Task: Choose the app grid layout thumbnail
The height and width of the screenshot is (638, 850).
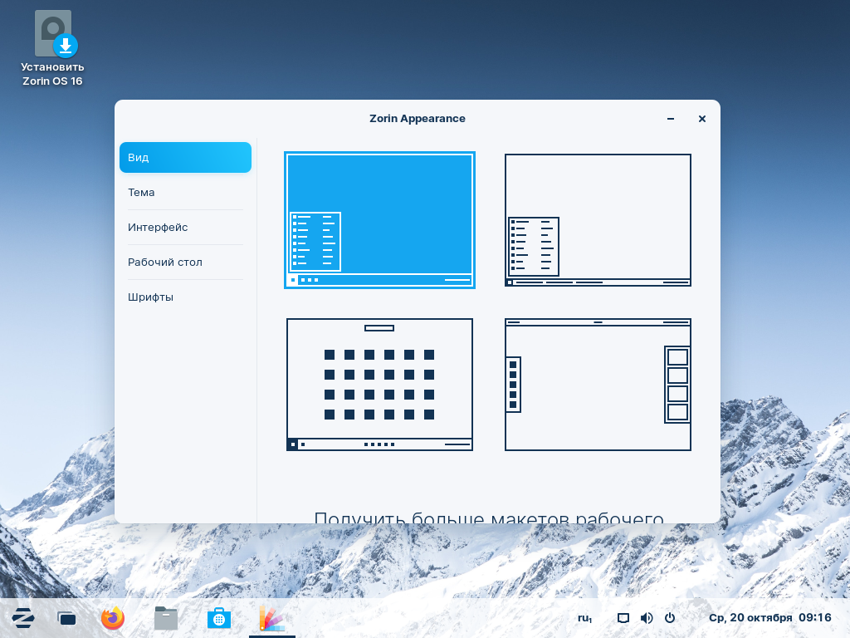Action: (379, 384)
